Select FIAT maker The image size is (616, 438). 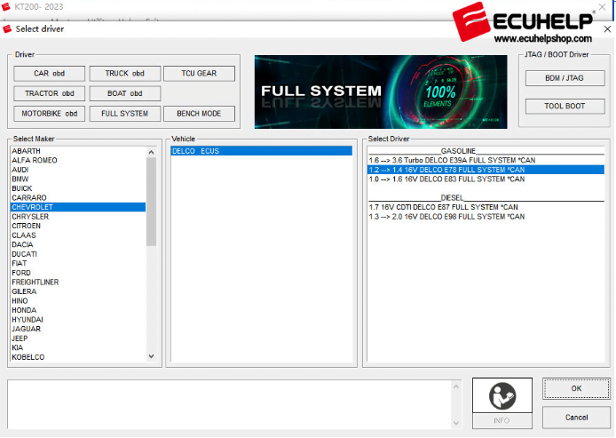78,264
